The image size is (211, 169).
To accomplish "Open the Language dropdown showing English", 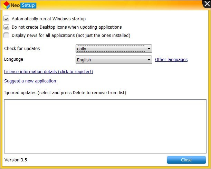I will tap(114, 60).
